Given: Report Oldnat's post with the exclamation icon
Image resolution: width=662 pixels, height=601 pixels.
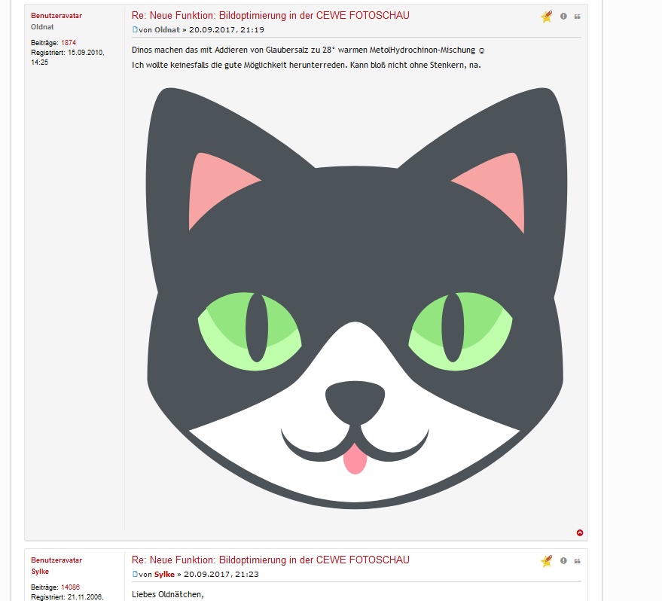Looking at the screenshot, I should pos(563,16).
